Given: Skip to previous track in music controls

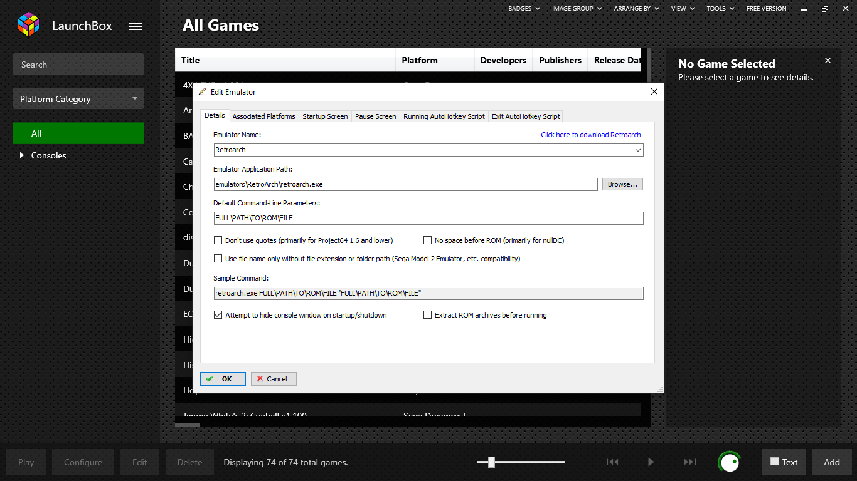Looking at the screenshot, I should (x=612, y=462).
